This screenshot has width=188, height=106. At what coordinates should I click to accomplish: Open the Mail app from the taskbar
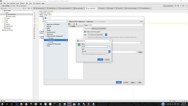pos(74,104)
